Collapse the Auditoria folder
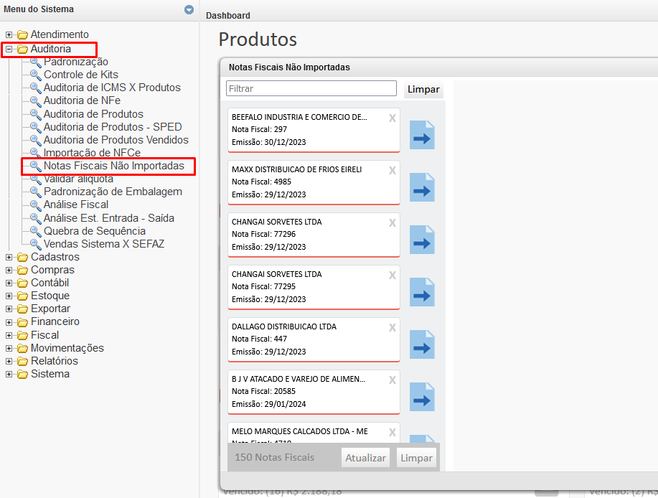This screenshot has height=498, width=658. pos(9,49)
